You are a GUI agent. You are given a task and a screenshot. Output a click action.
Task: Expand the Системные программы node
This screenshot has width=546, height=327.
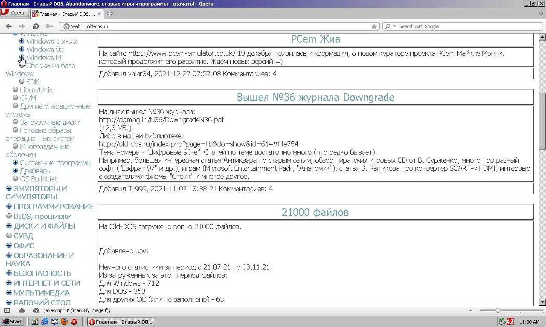pyautogui.click(x=15, y=163)
